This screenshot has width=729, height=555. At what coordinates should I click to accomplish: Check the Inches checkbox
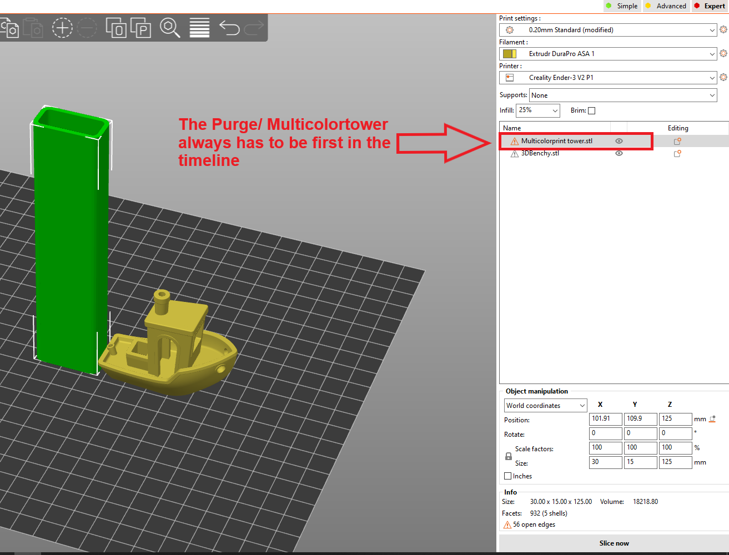pyautogui.click(x=508, y=476)
